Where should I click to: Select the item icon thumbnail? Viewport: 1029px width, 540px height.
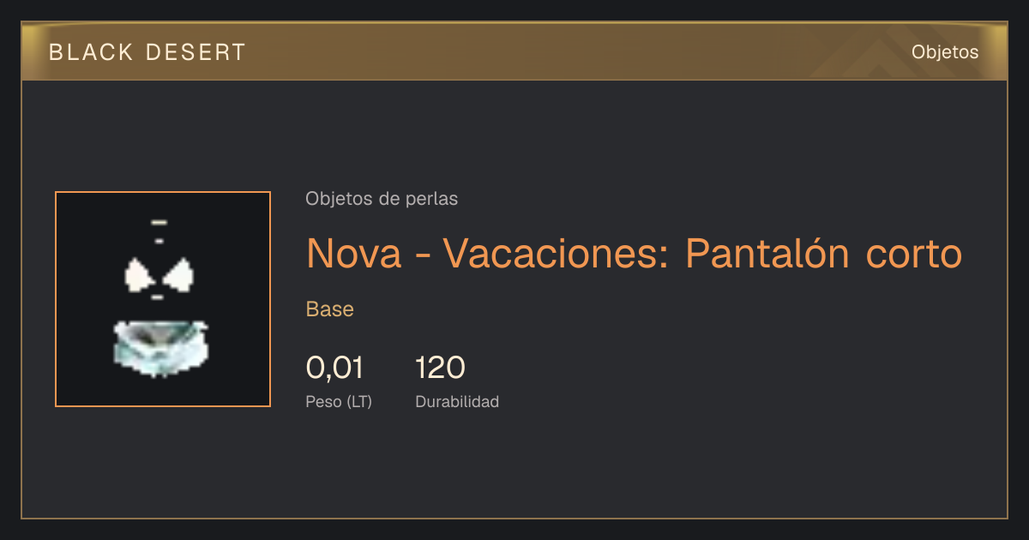coord(163,299)
